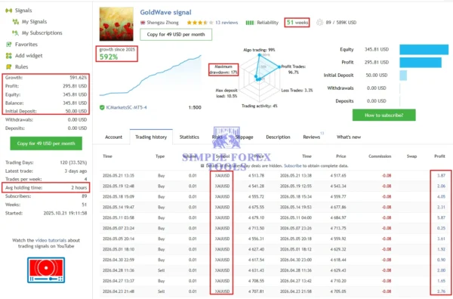The image size is (453, 299).
Task: Open the GoldWave signal title link
Action: (x=165, y=12)
